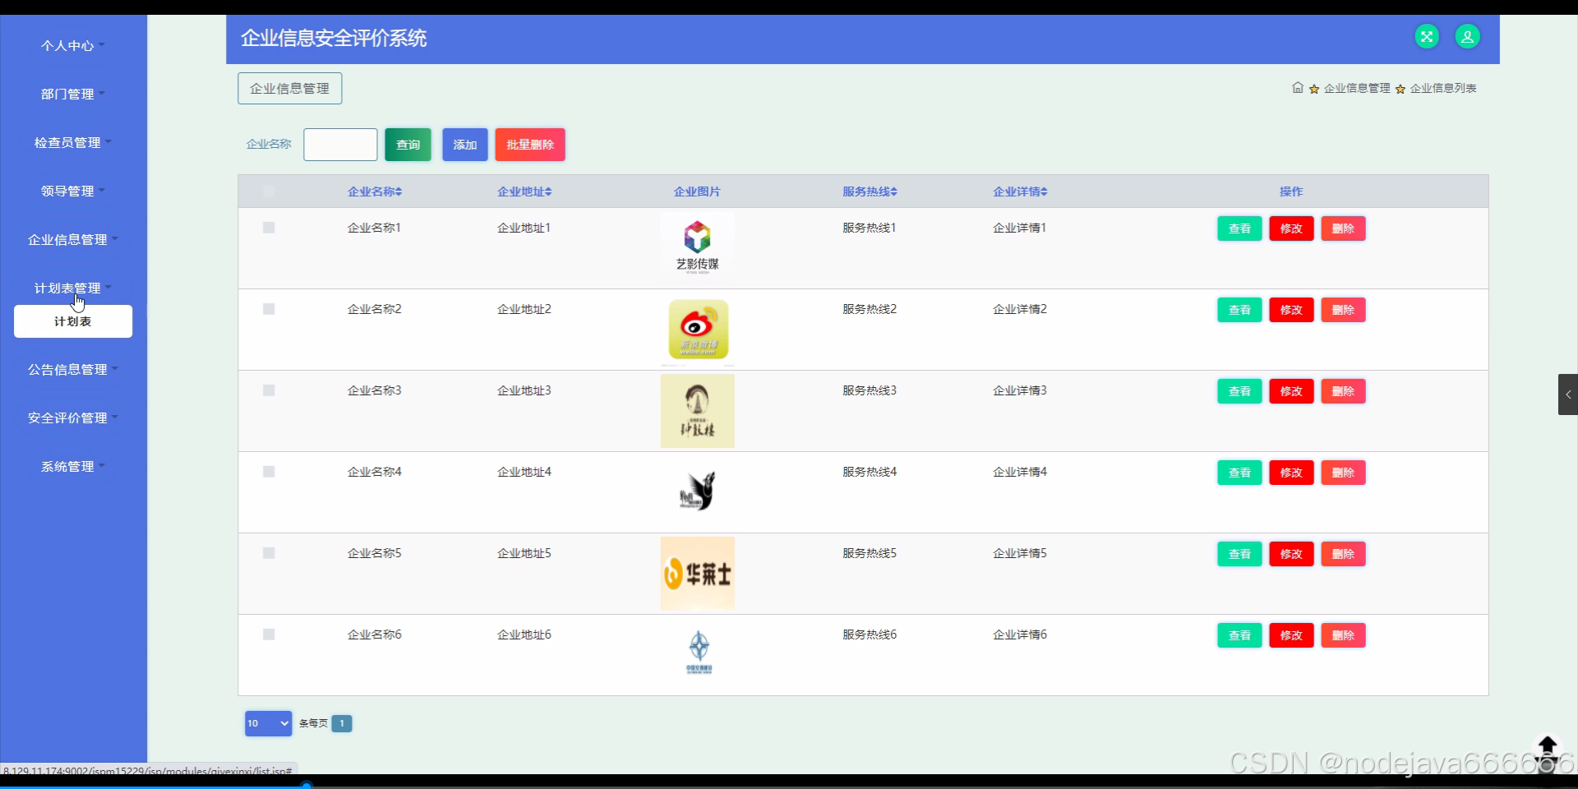Sort by 服务热线 column header
The image size is (1578, 789).
pyautogui.click(x=870, y=191)
